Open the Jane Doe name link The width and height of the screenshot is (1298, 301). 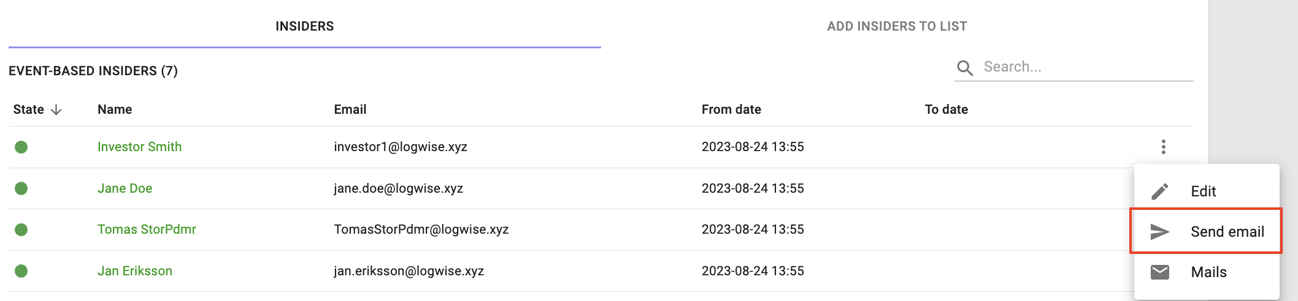click(125, 188)
